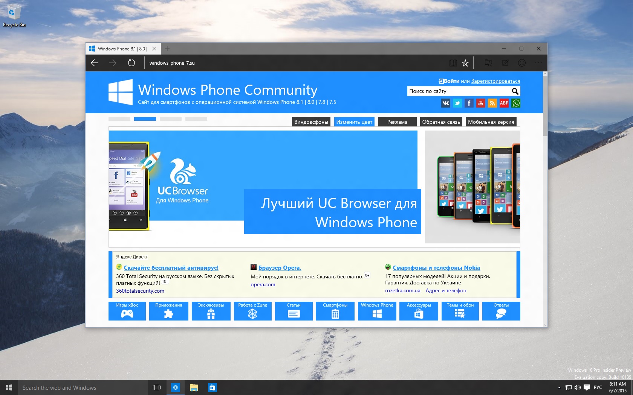Open 360totalsecurity.com link
The height and width of the screenshot is (395, 633).
140,291
